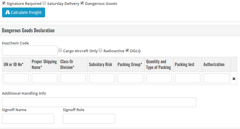Click the Calculate freight button
This screenshot has width=240, height=129.
tap(23, 12)
